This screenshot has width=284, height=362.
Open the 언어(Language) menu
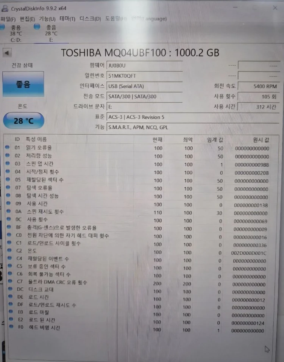(149, 19)
